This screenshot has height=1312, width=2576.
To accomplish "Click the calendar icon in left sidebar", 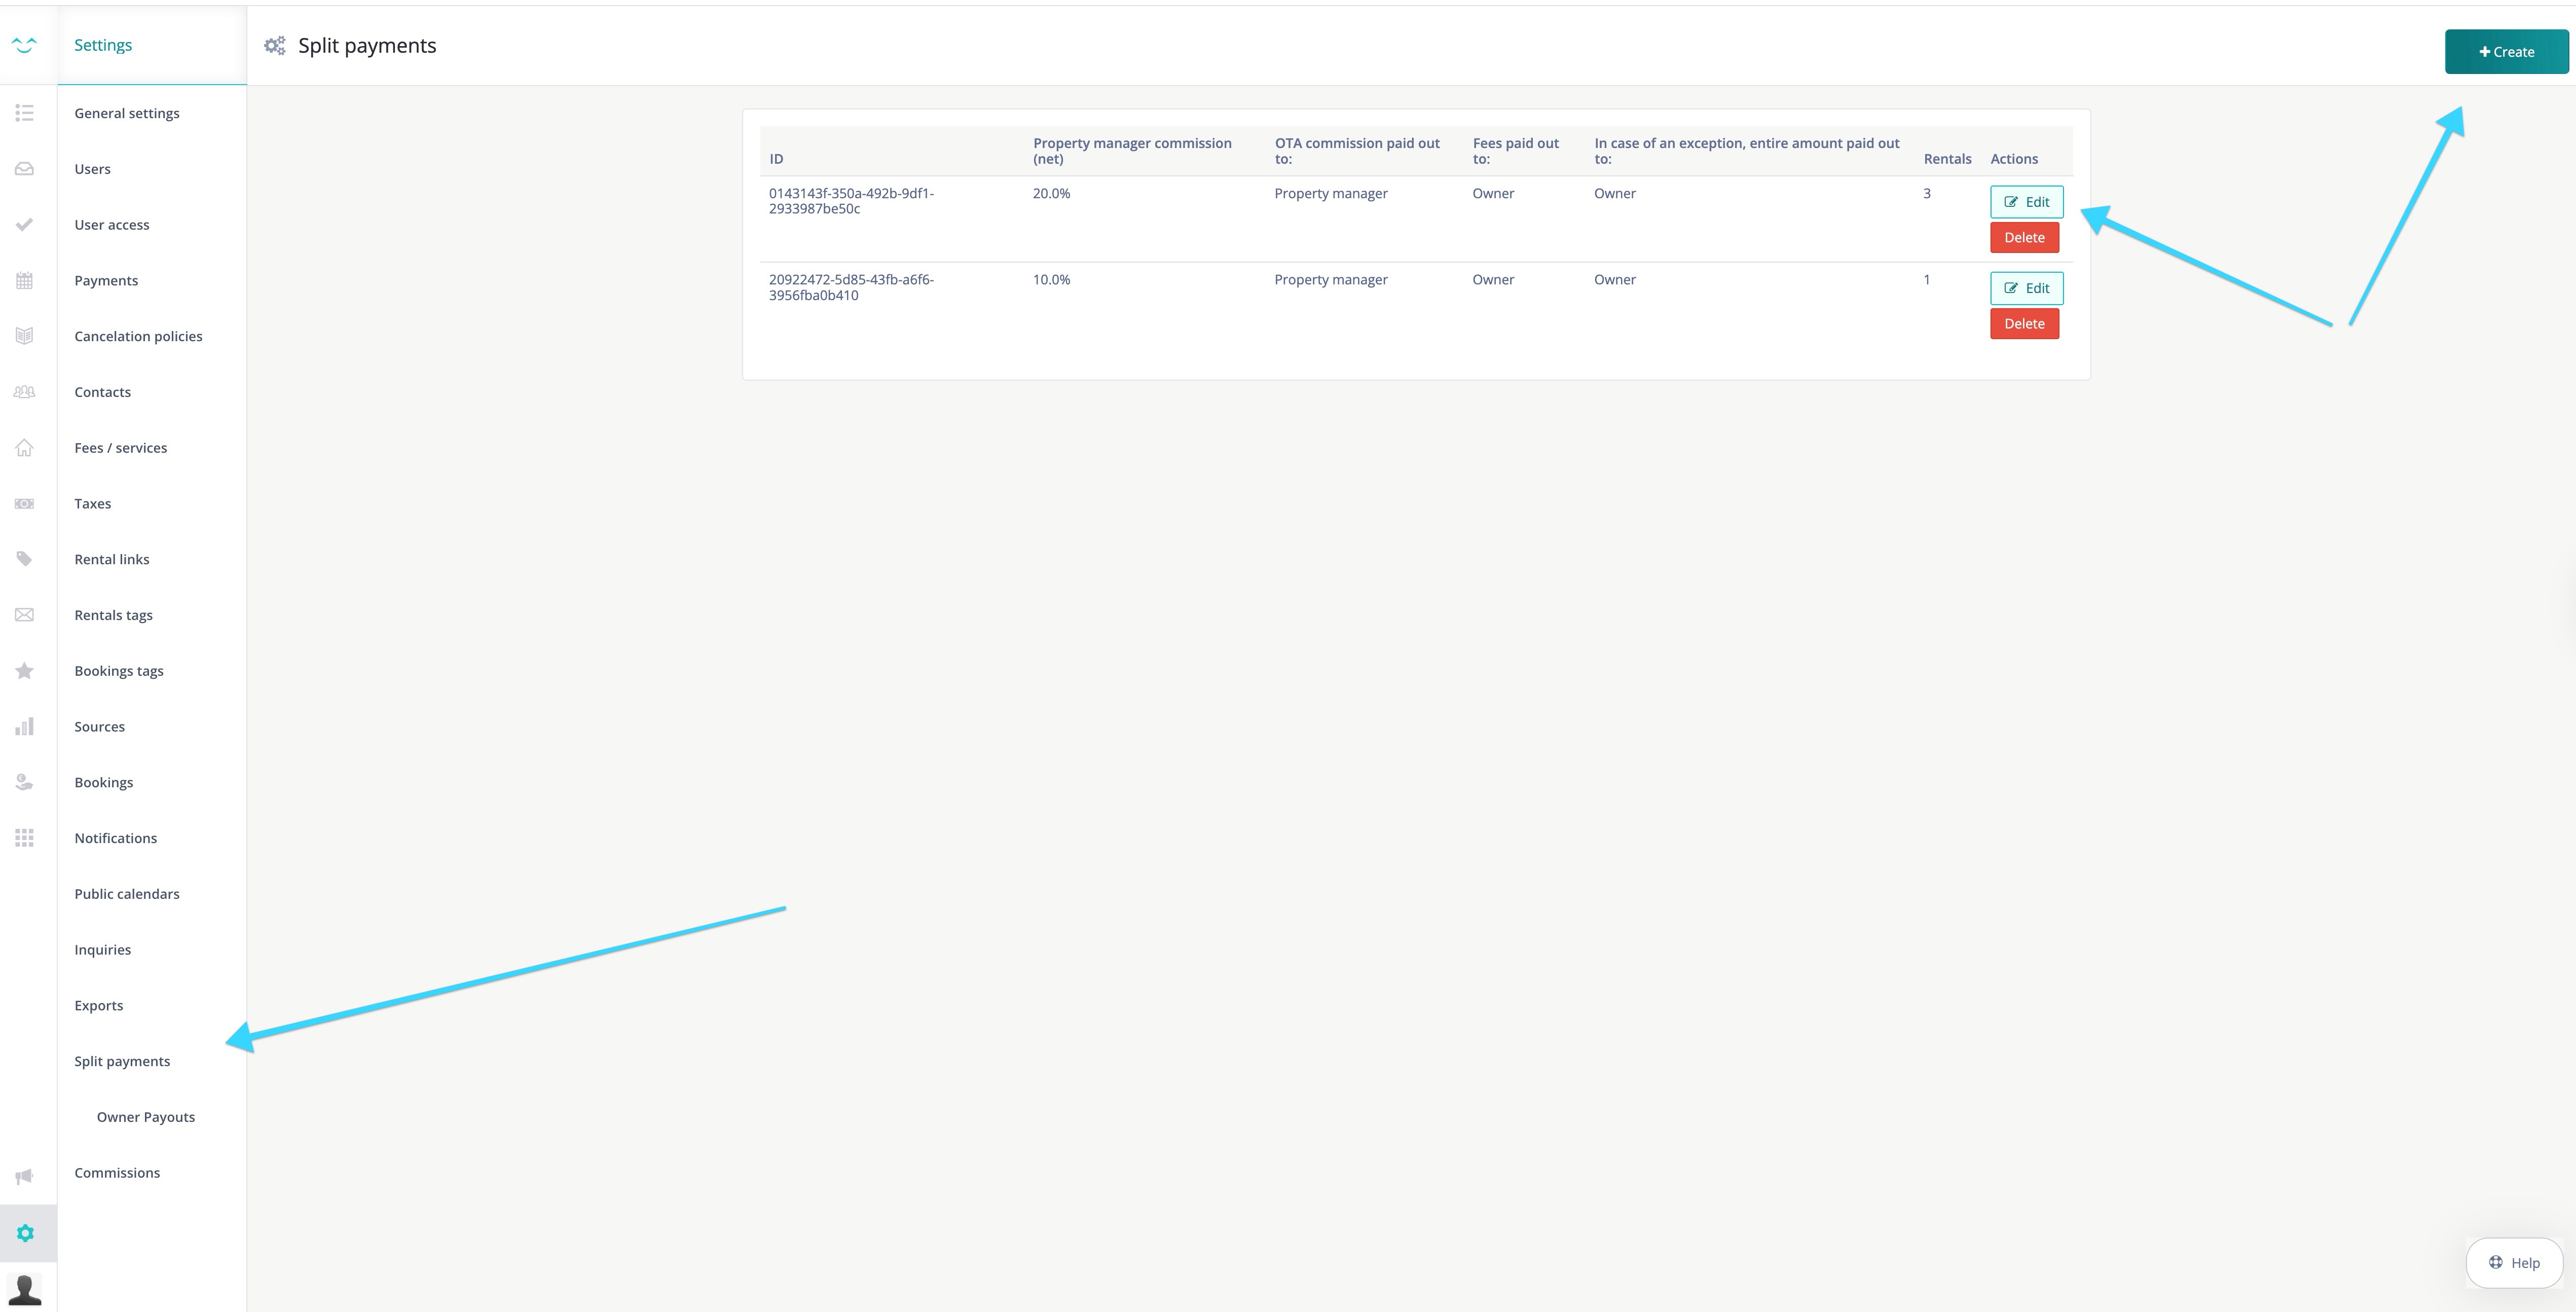I will (x=24, y=281).
